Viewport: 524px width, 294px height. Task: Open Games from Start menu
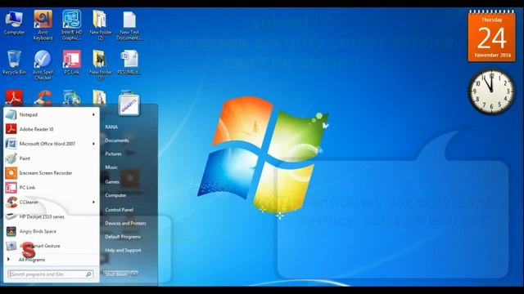tap(112, 181)
